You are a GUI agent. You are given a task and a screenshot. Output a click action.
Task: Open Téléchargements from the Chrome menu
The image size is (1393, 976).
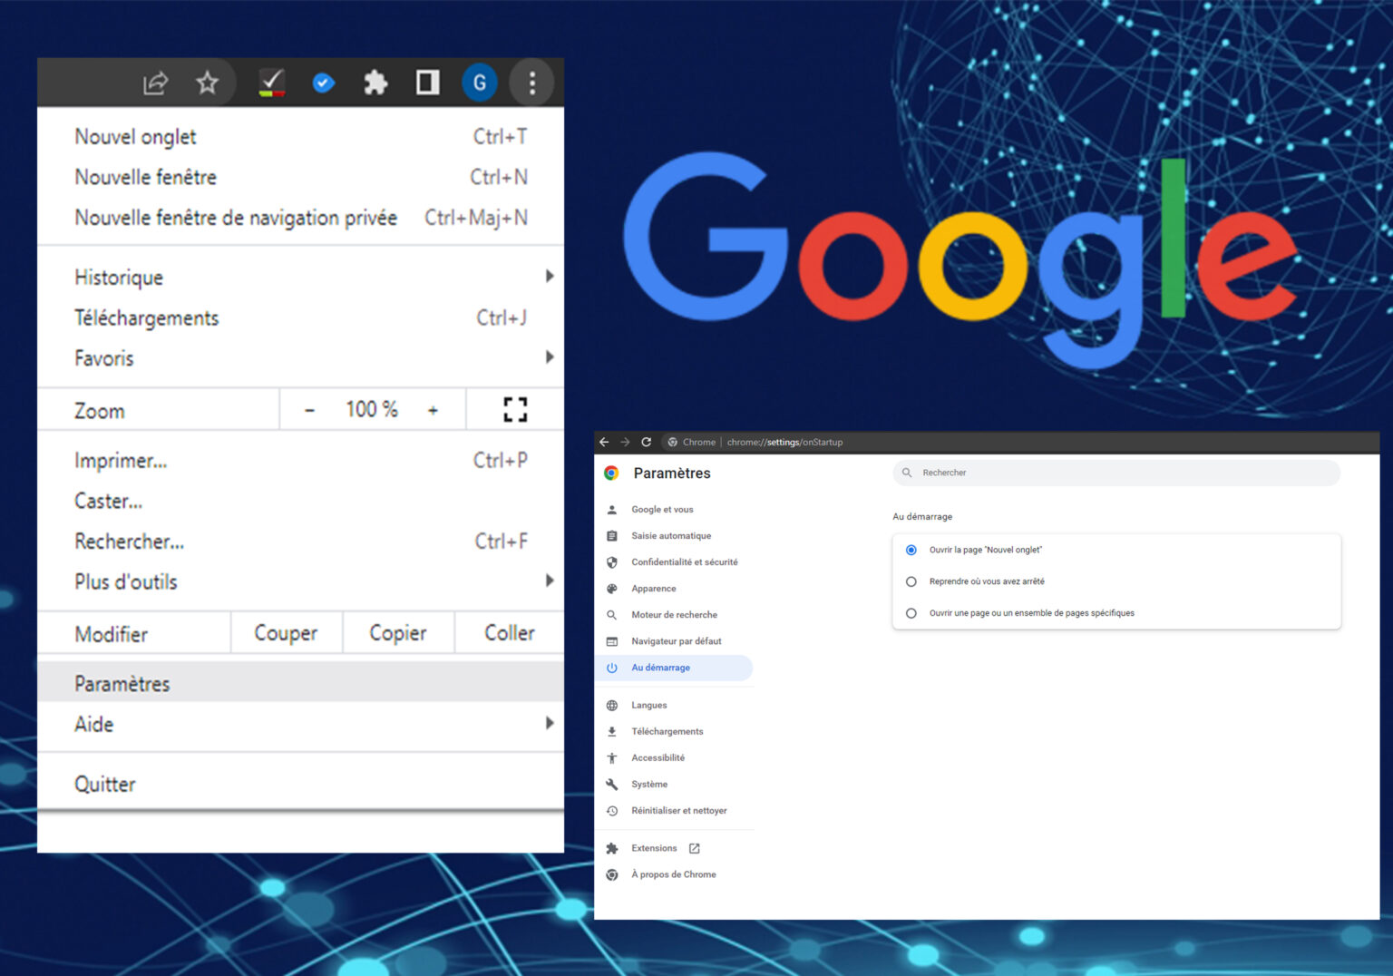coord(300,318)
